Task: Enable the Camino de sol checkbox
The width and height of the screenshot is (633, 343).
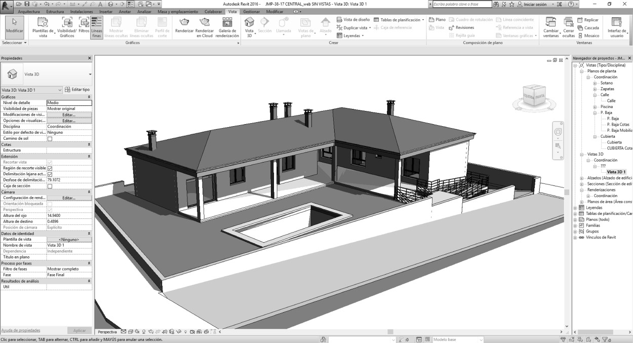Action: (50, 138)
